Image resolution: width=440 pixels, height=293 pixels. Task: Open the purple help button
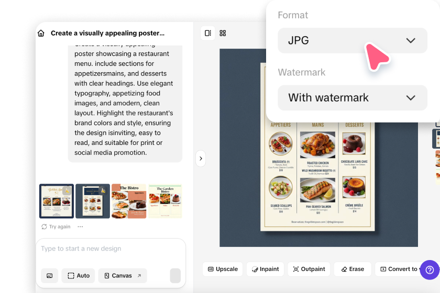coord(430,270)
